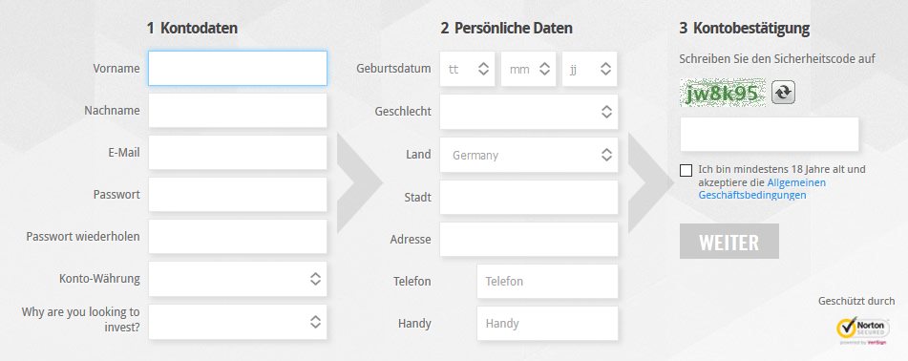The image size is (908, 361).
Task: Open the birth day (tt) selector
Action: pyautogui.click(x=467, y=69)
